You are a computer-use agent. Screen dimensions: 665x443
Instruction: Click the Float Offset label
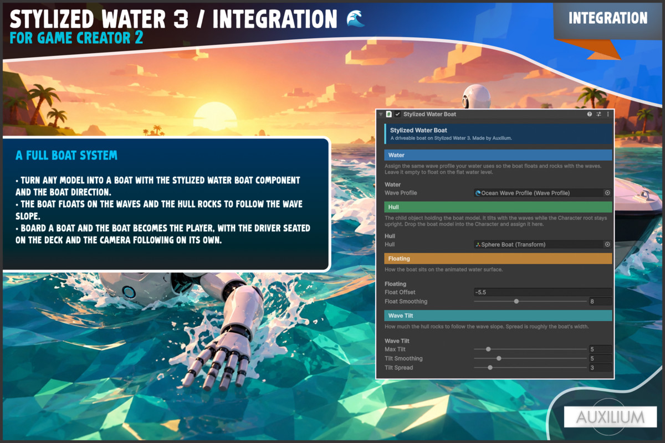[x=400, y=292]
